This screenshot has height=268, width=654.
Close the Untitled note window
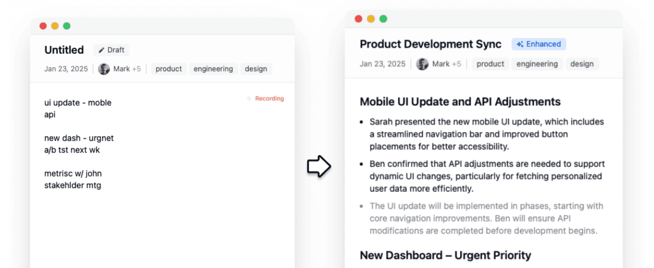[43, 26]
